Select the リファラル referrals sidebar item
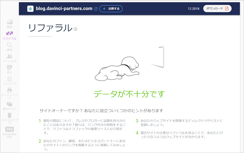Image resolution: width=244 pixels, height=153 pixels. [10, 35]
